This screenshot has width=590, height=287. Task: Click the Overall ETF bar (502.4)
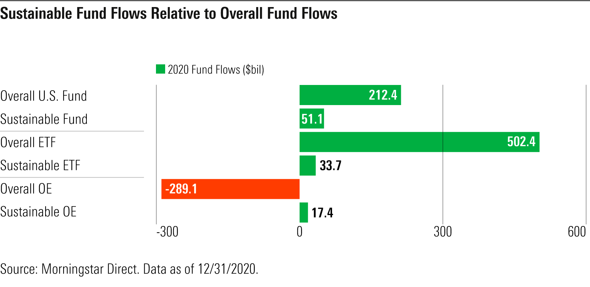(419, 142)
